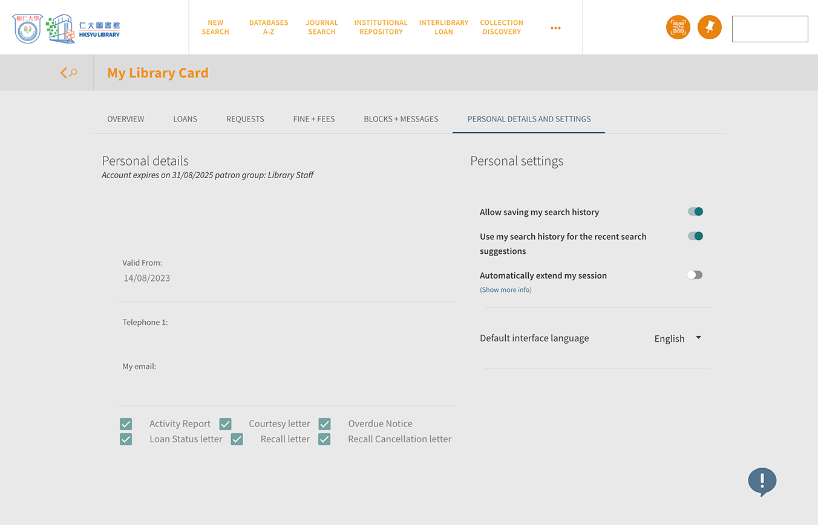The image size is (818, 525).
Task: Click the QR code icon in header
Action: coord(678,28)
